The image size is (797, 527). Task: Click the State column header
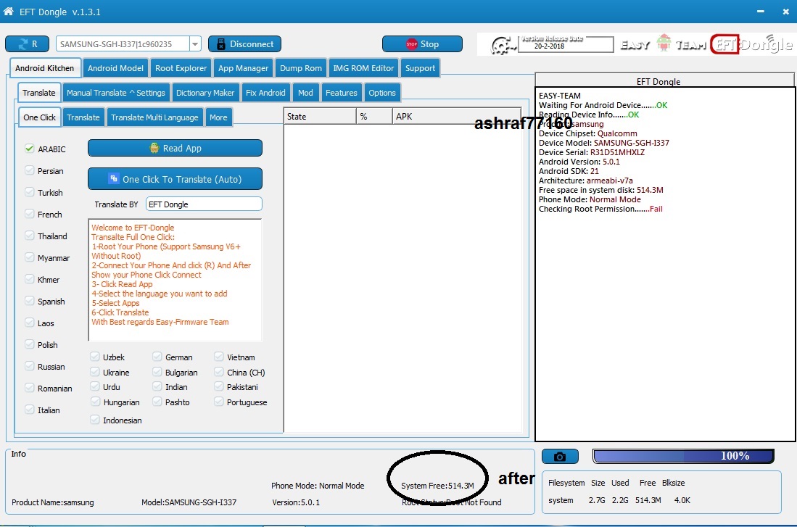point(321,117)
